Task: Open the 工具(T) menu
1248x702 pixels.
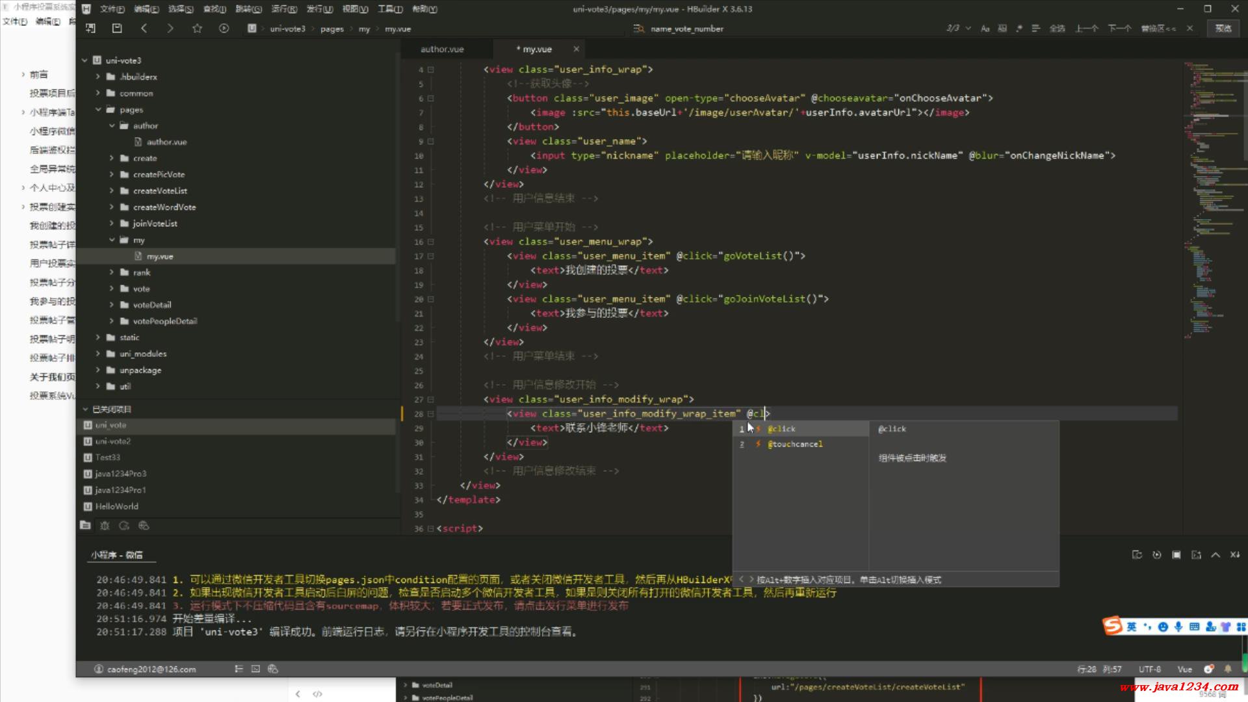Action: click(391, 9)
